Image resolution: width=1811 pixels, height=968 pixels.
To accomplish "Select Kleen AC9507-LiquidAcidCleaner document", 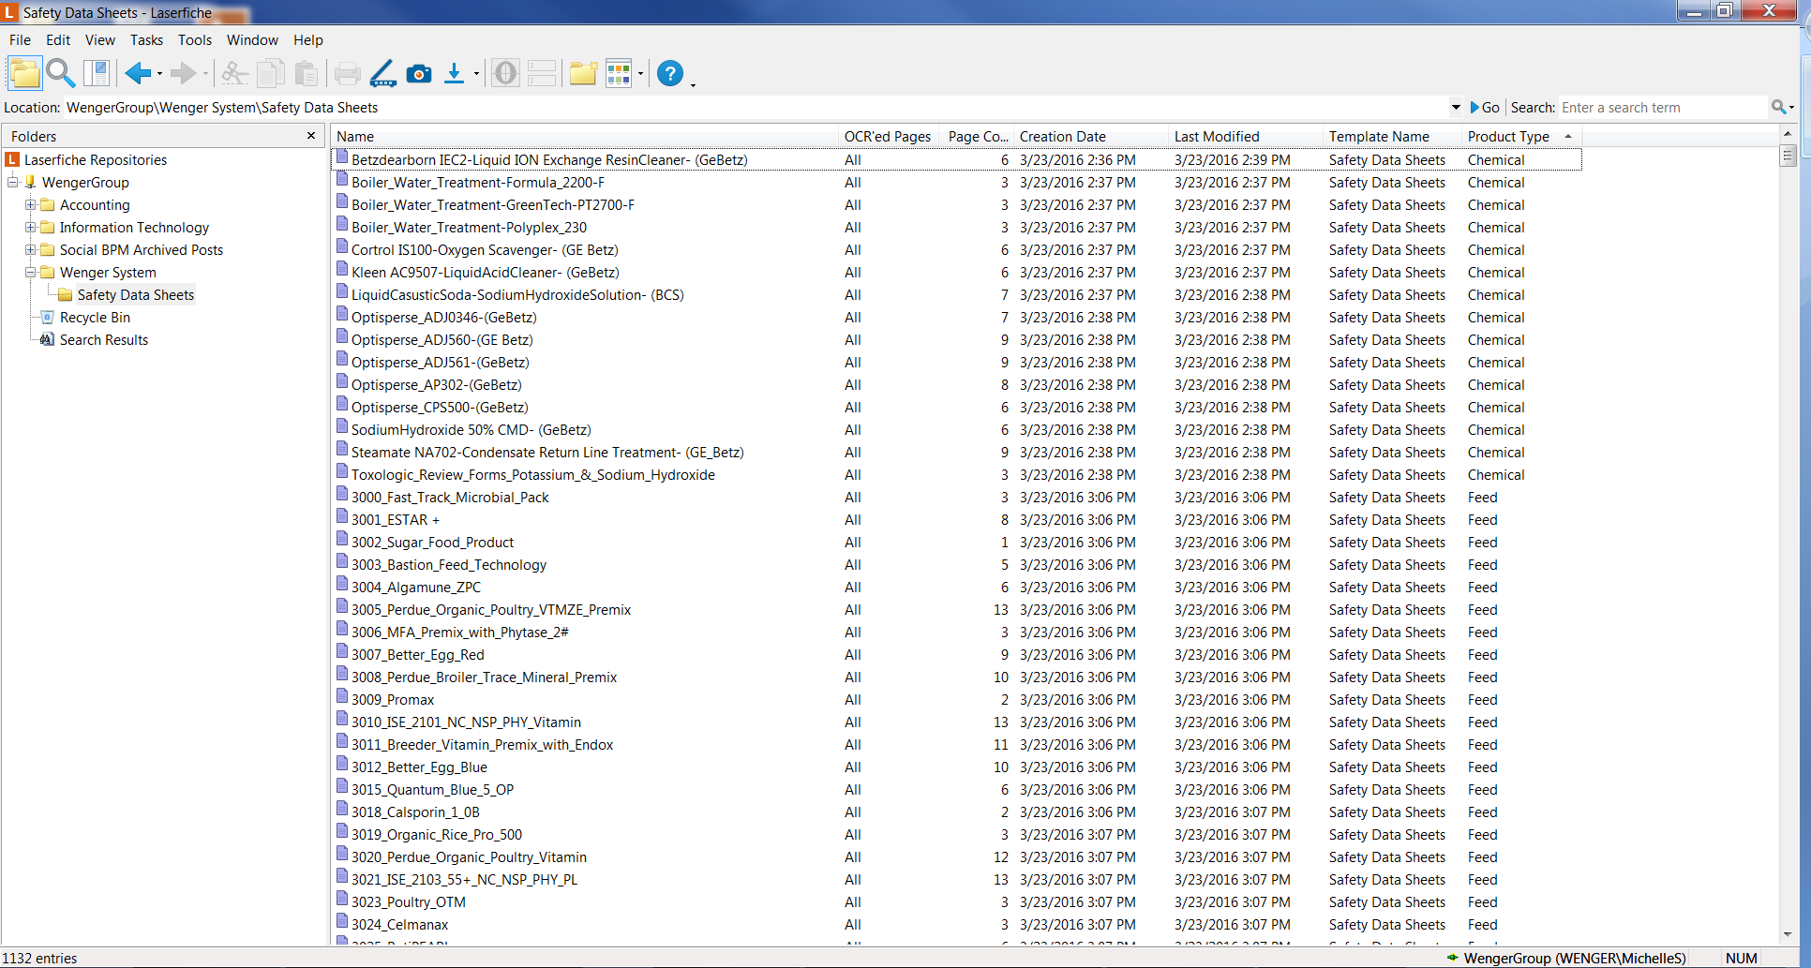I will 485,273.
